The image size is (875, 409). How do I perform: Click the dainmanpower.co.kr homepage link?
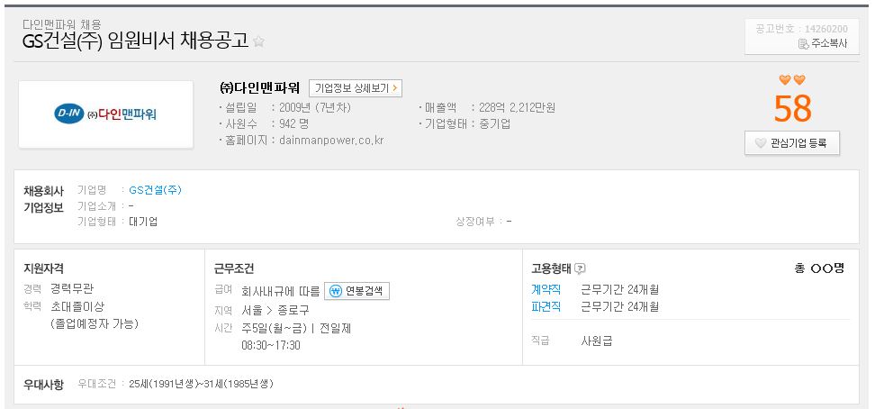[x=331, y=141]
